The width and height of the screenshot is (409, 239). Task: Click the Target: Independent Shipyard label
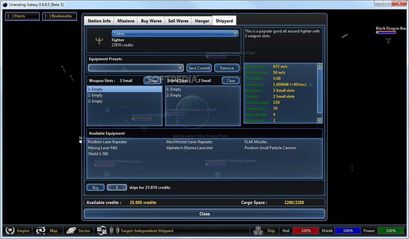(x=147, y=230)
